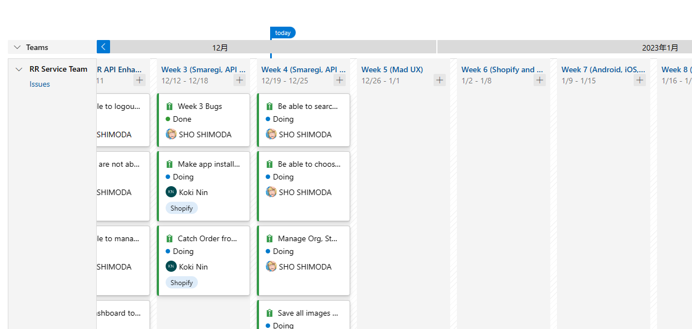Click the plus button on Week 7 column
The height and width of the screenshot is (329, 692).
click(x=640, y=80)
